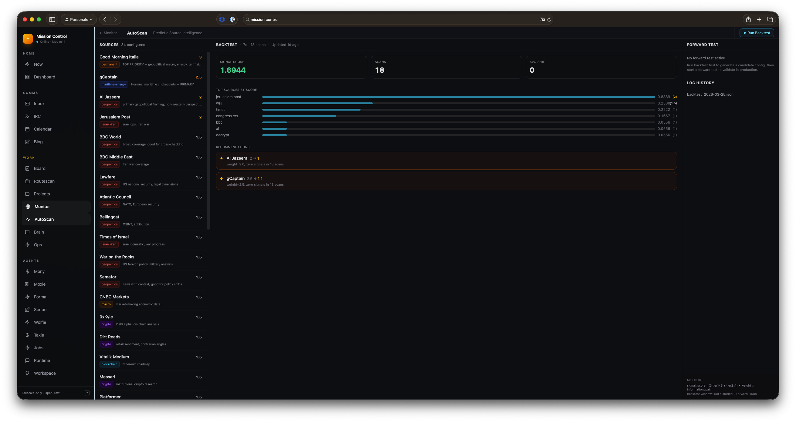Expand the Al Jazeera recommendation card
The height and width of the screenshot is (422, 796).
point(446,161)
